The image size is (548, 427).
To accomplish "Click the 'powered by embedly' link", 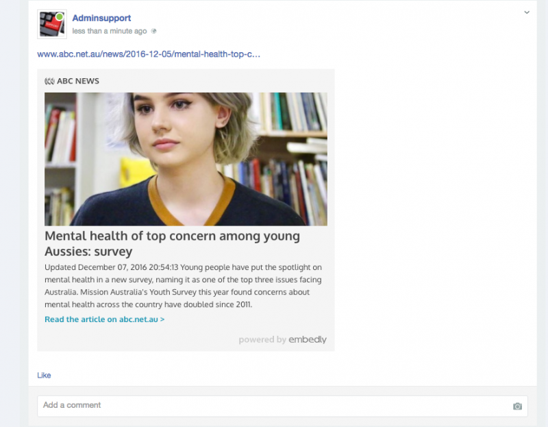I will 282,339.
